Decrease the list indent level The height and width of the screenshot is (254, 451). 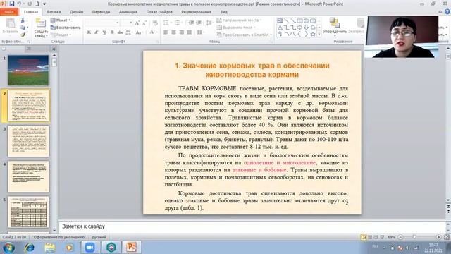click(191, 23)
